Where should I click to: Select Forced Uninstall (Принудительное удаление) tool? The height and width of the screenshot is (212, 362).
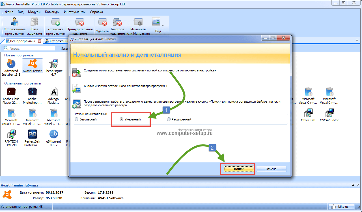pyautogui.click(x=79, y=26)
